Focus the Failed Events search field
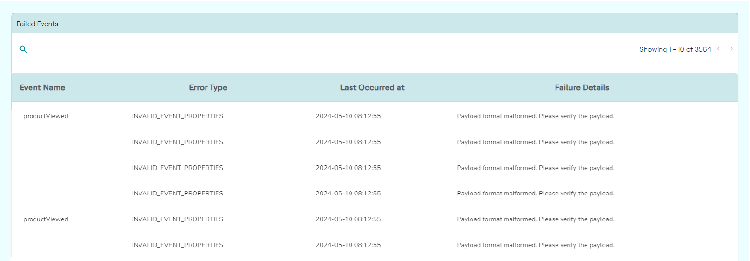The height and width of the screenshot is (261, 750). click(x=134, y=49)
